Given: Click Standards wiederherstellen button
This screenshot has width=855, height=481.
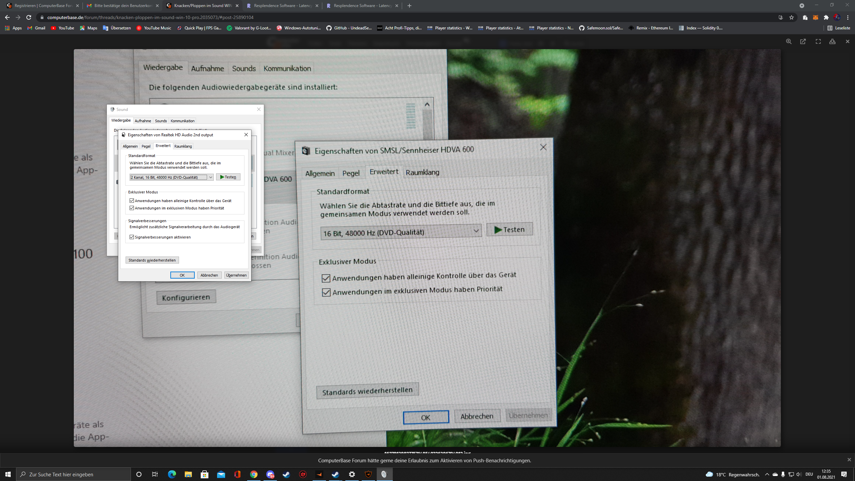Looking at the screenshot, I should [x=152, y=260].
